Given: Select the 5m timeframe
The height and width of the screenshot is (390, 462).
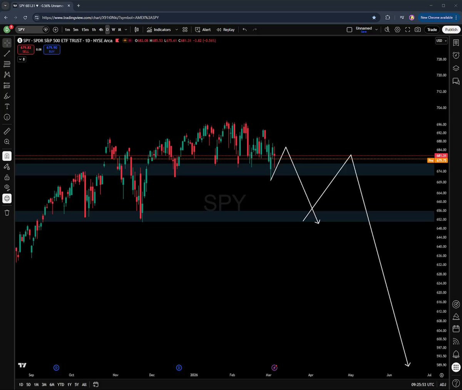Looking at the screenshot, I should coord(75,30).
